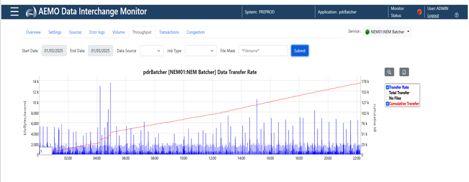Image resolution: width=469 pixels, height=182 pixels.
Task: Open the hamburger navigation menu
Action: point(15,12)
